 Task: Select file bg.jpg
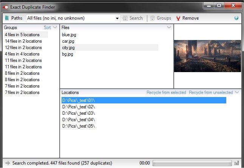(x=68, y=54)
